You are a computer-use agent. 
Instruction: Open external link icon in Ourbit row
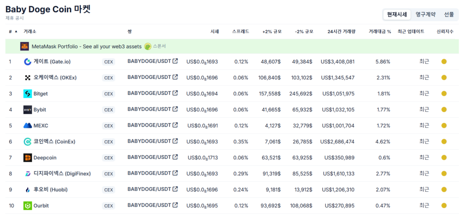point(176,205)
